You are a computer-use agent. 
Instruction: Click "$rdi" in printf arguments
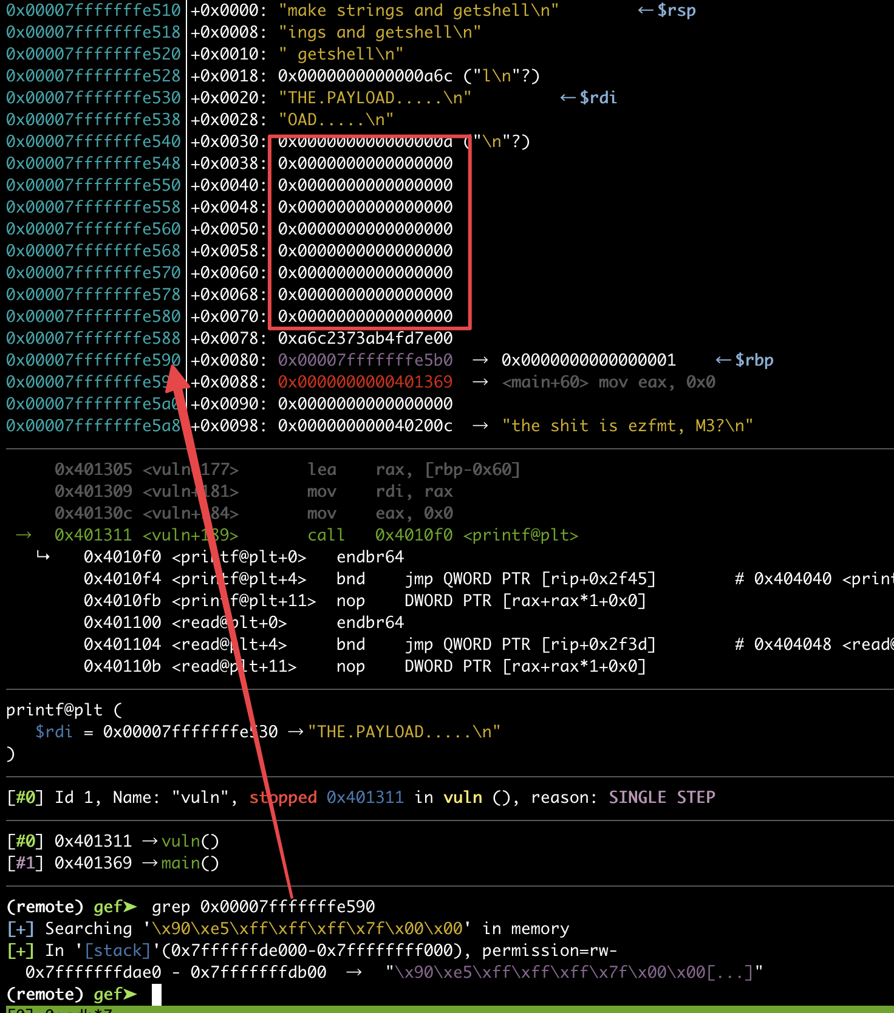click(54, 732)
